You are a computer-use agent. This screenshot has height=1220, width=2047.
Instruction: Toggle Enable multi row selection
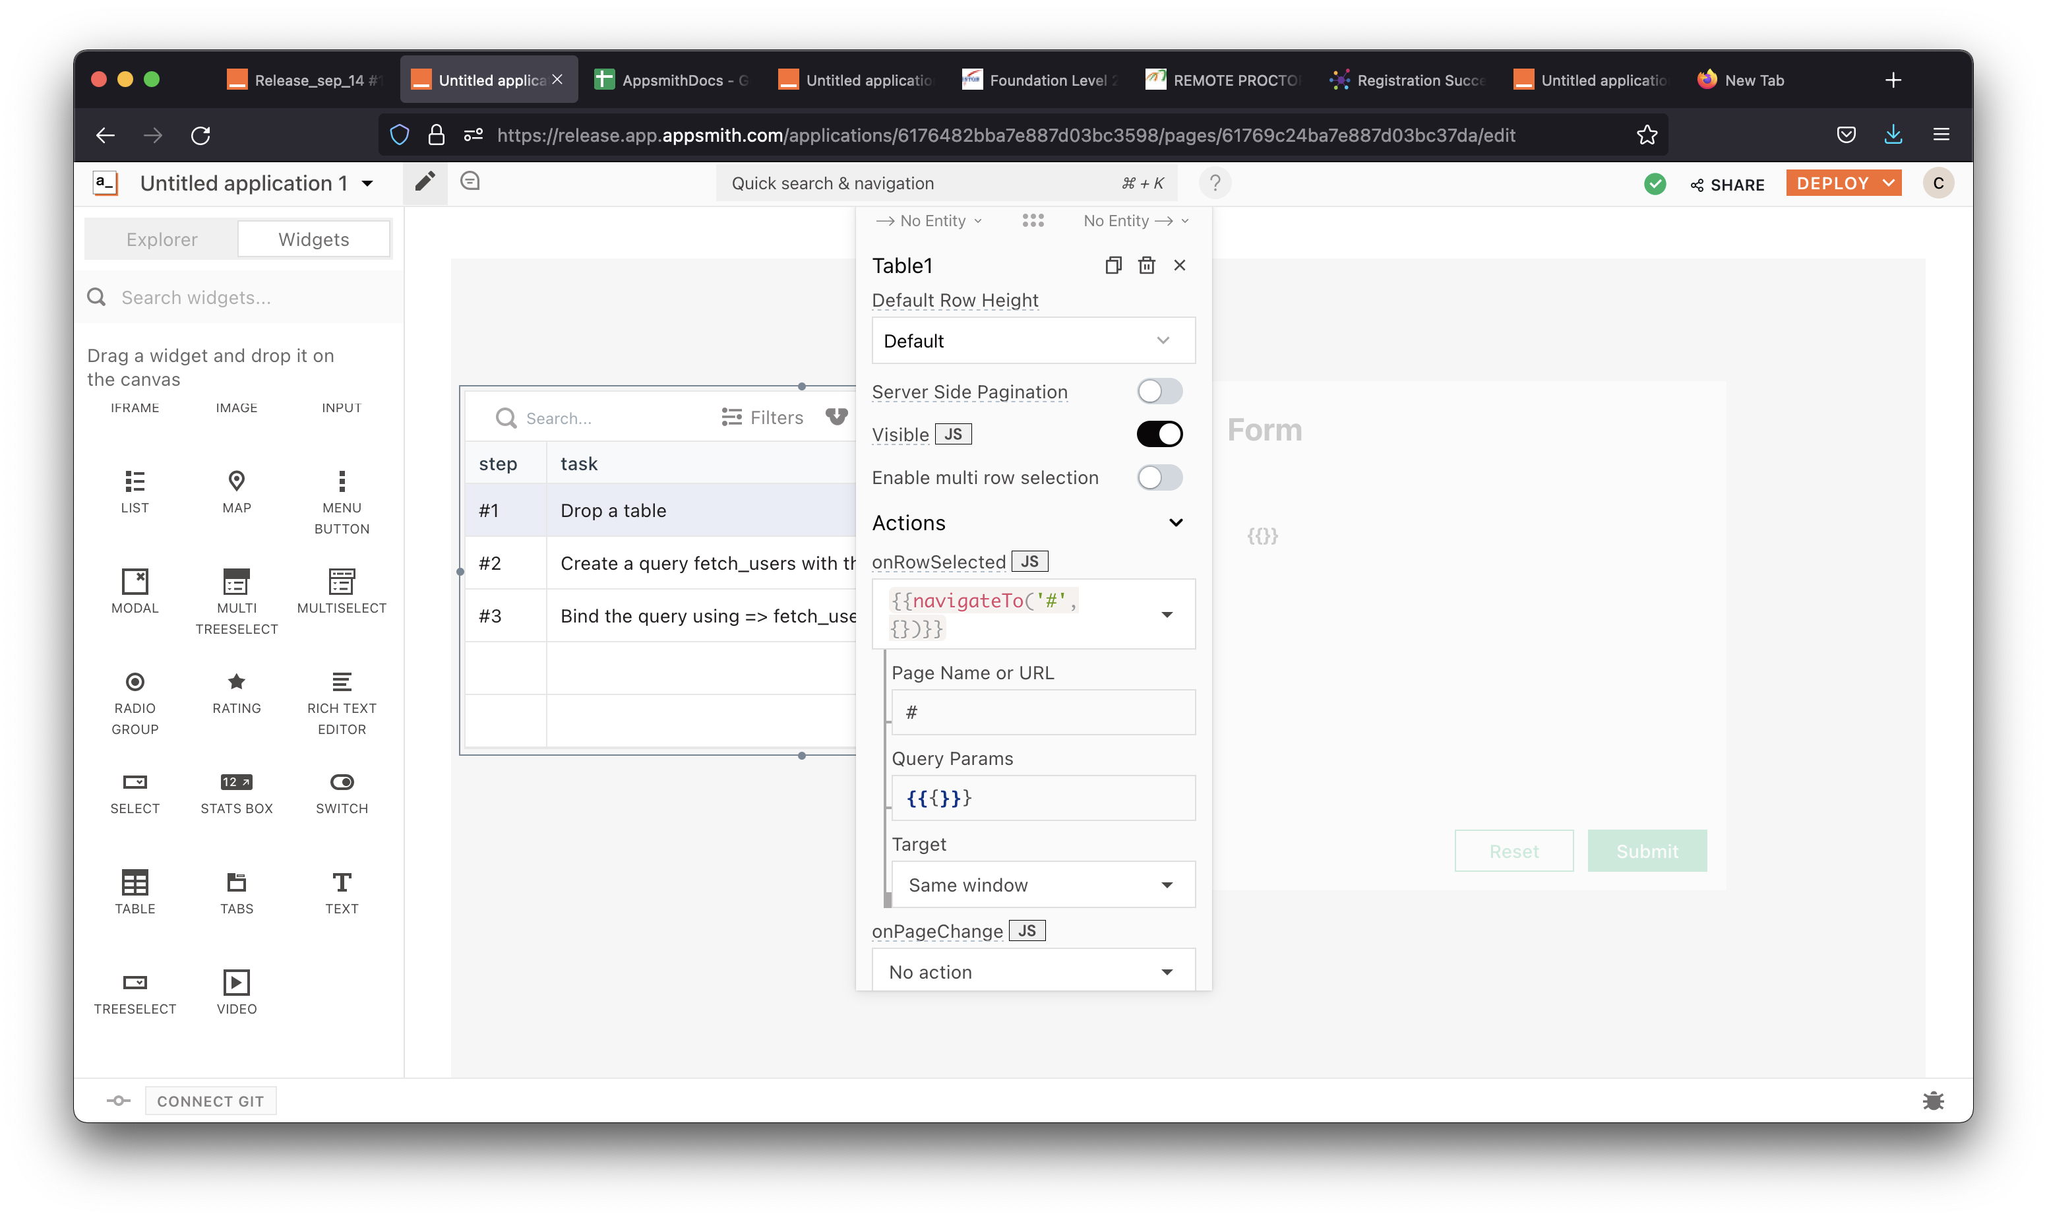(1159, 477)
